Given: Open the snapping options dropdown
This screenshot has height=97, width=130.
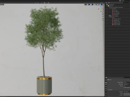Looking at the screenshot, I should click(x=46, y=3).
